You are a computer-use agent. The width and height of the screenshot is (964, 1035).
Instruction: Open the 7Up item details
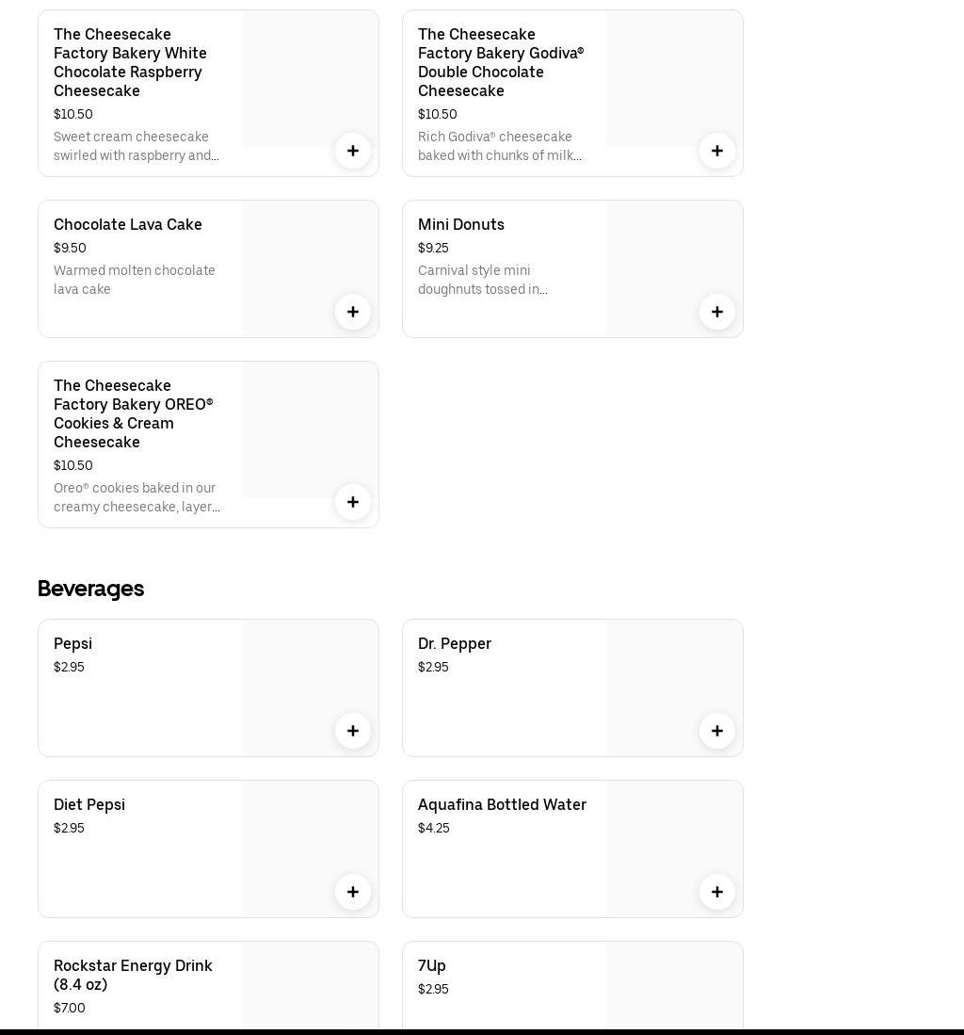[432, 966]
